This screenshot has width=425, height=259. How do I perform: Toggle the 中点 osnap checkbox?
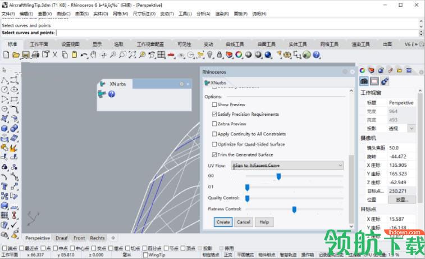[55, 248]
